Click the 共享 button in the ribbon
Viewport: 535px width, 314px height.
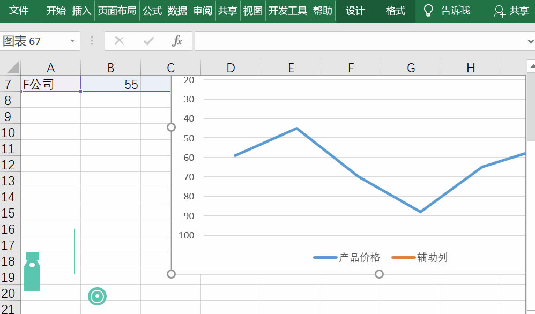228,10
